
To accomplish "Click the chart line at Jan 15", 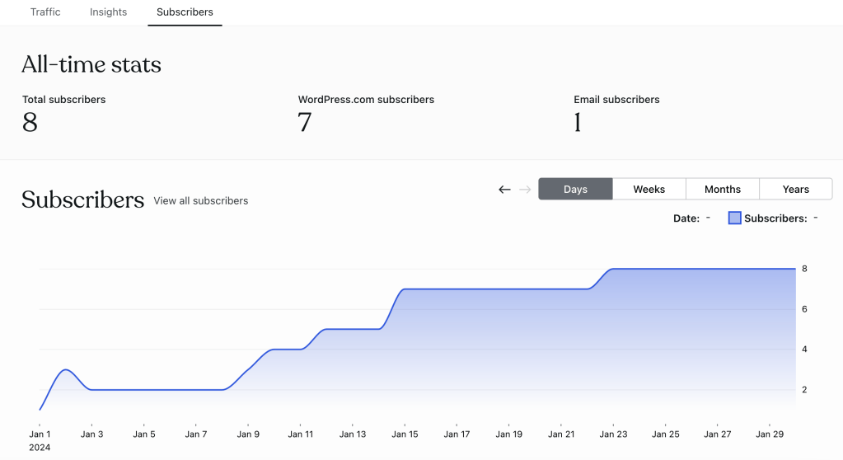I will coord(404,289).
